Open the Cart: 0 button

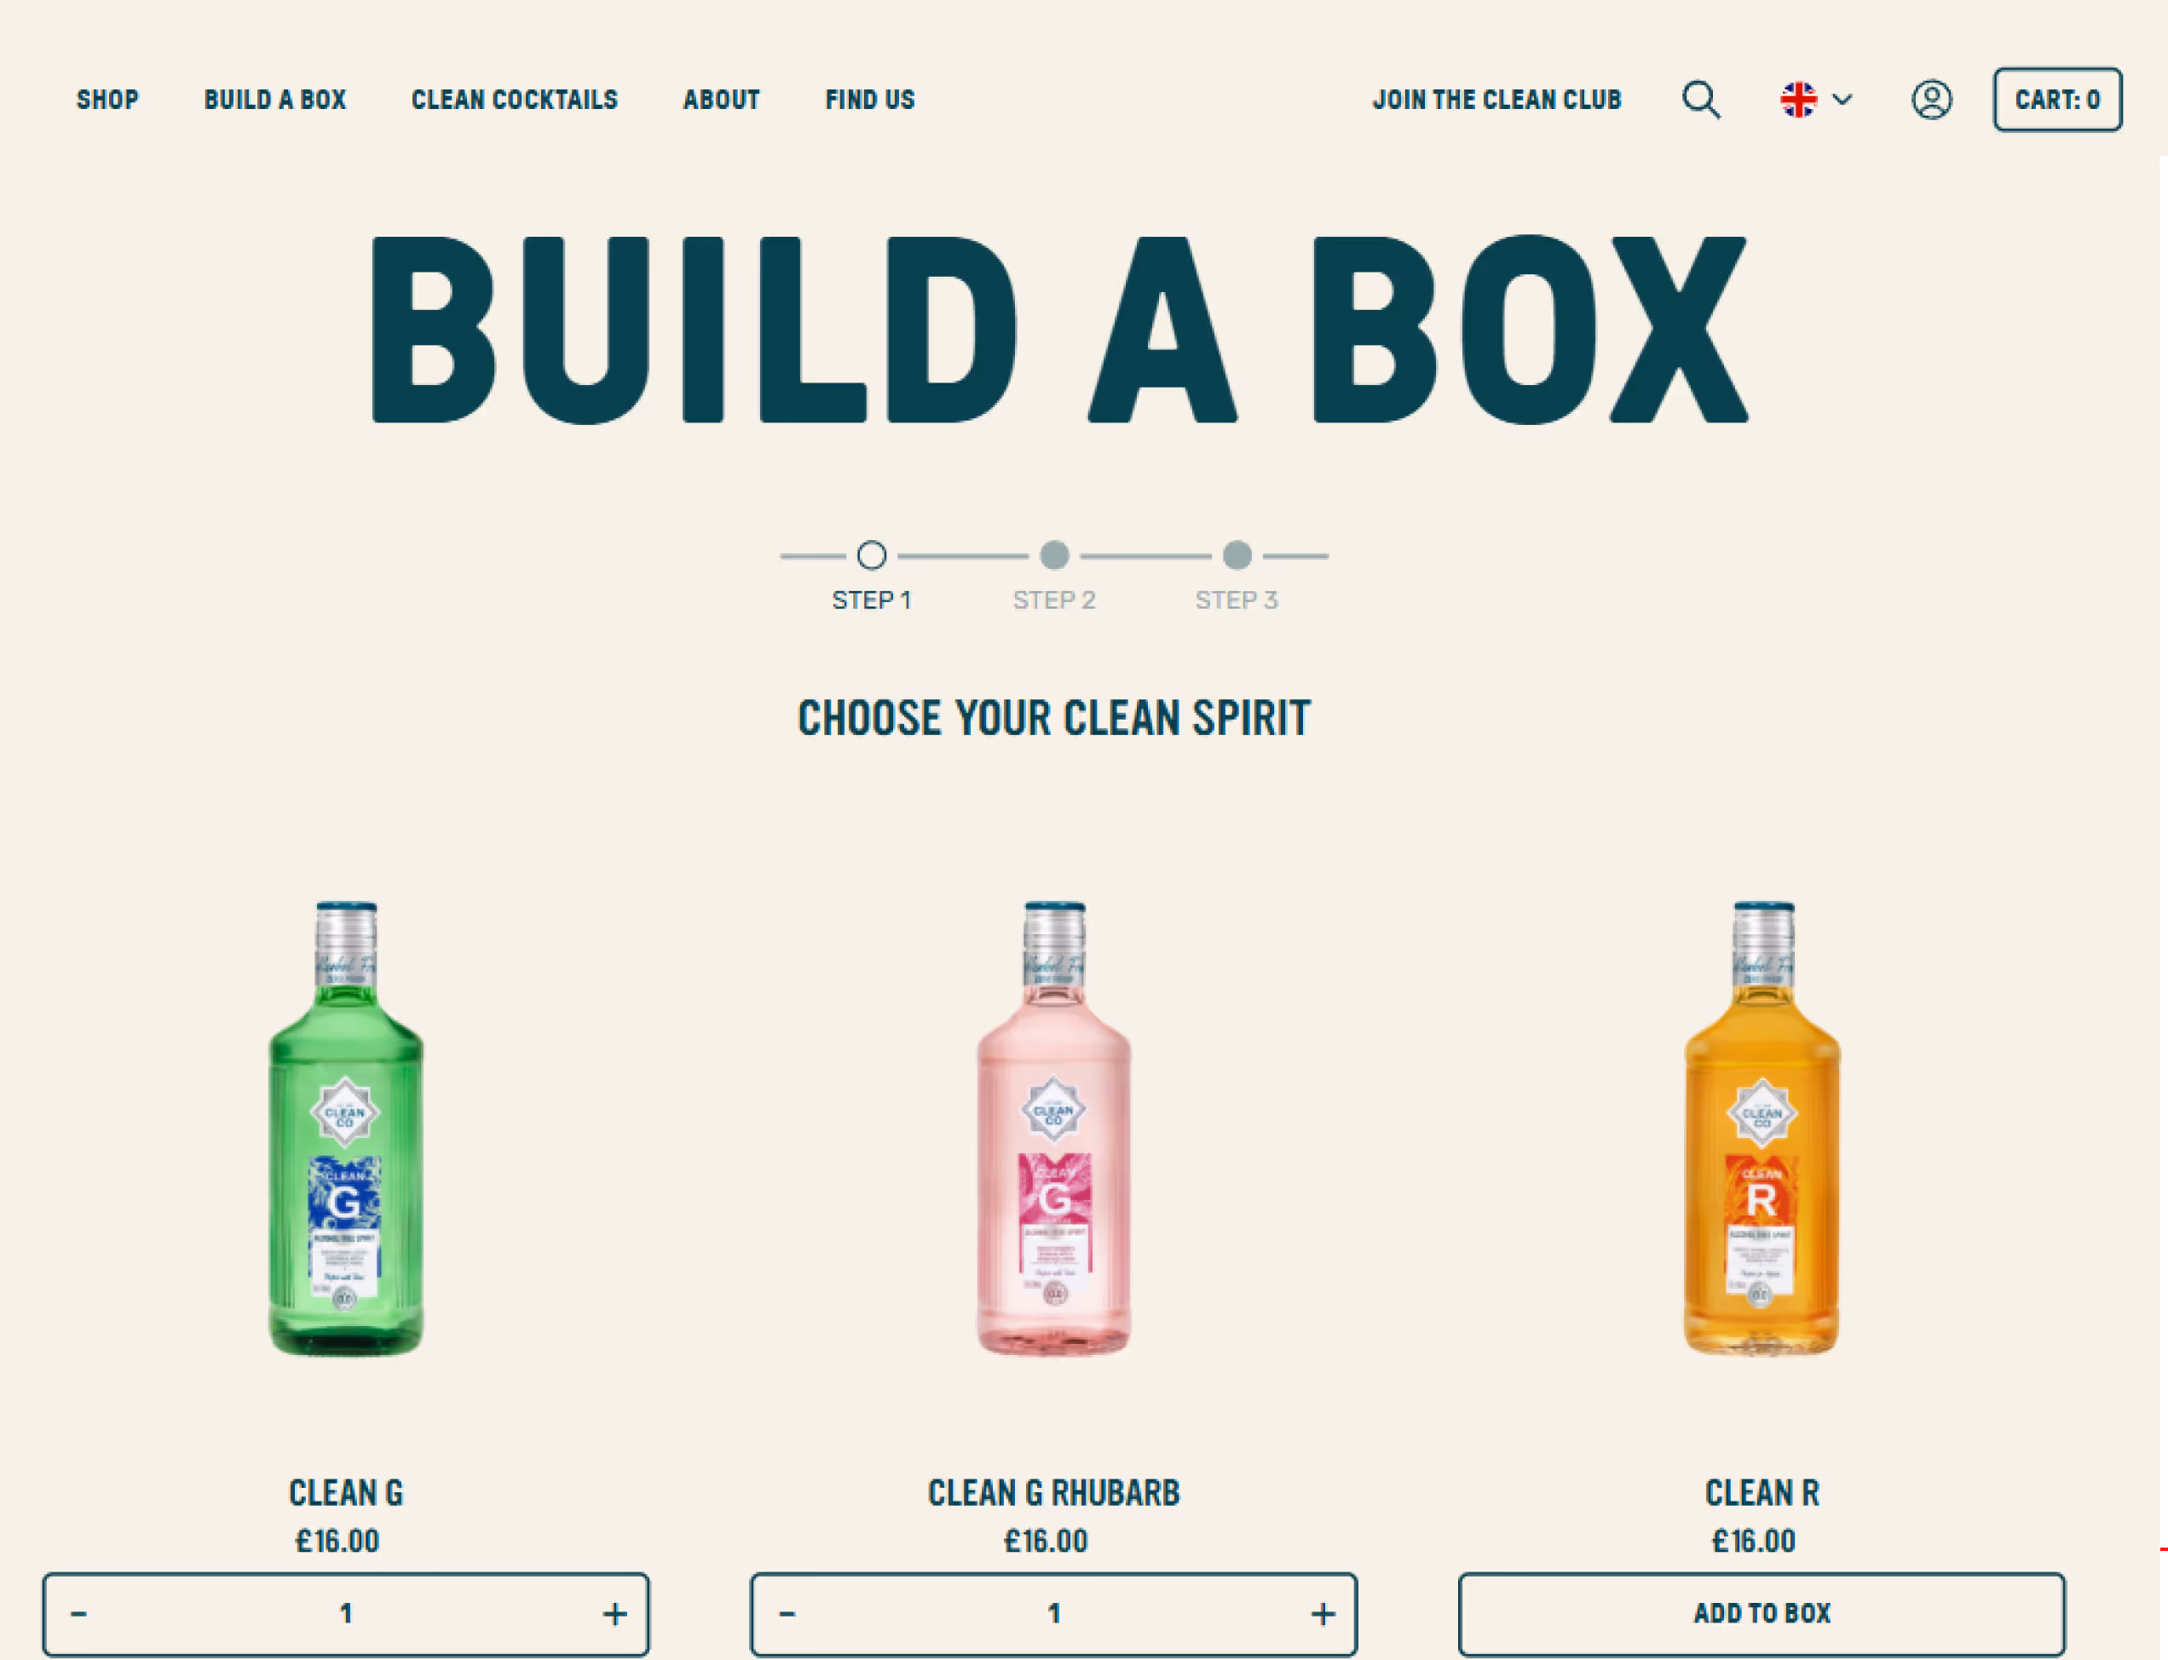click(2057, 100)
